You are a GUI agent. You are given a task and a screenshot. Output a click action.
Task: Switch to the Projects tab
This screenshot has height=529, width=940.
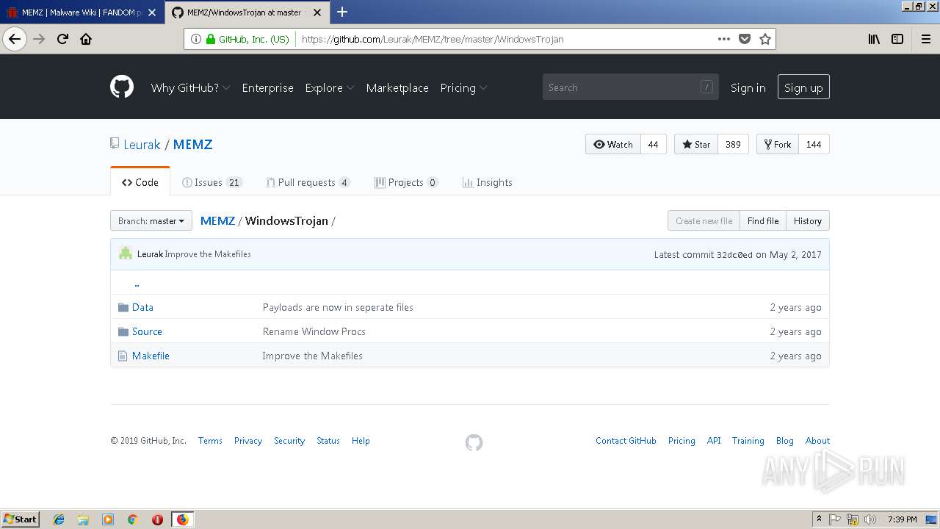[406, 182]
